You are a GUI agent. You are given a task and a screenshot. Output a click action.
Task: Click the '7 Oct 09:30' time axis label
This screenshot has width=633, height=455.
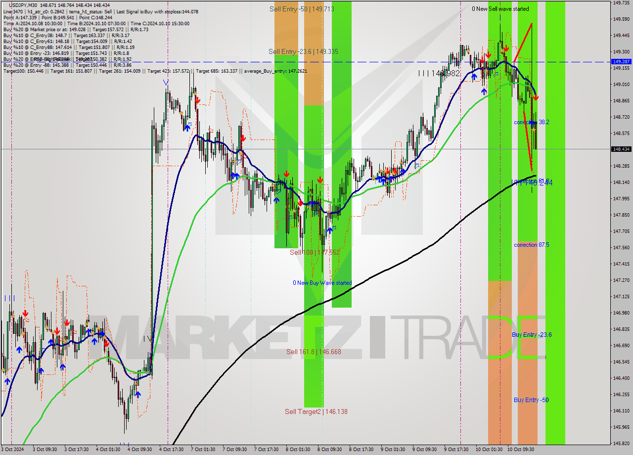[234, 450]
